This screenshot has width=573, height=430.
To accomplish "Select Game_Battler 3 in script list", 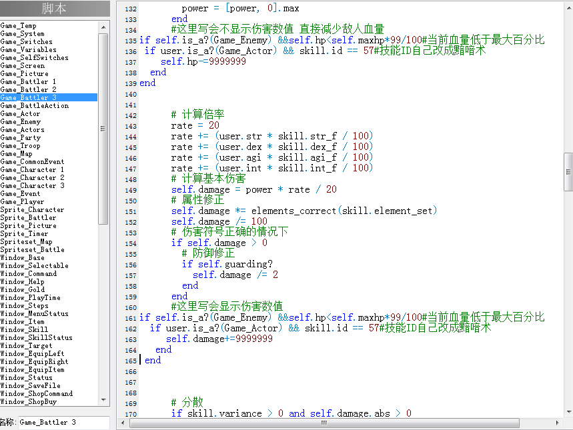I will [49, 97].
